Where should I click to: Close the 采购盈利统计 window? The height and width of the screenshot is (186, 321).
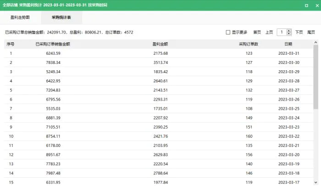tap(317, 6)
